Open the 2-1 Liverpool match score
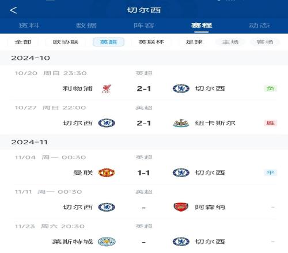This screenshot has width=288, height=253. [144, 89]
